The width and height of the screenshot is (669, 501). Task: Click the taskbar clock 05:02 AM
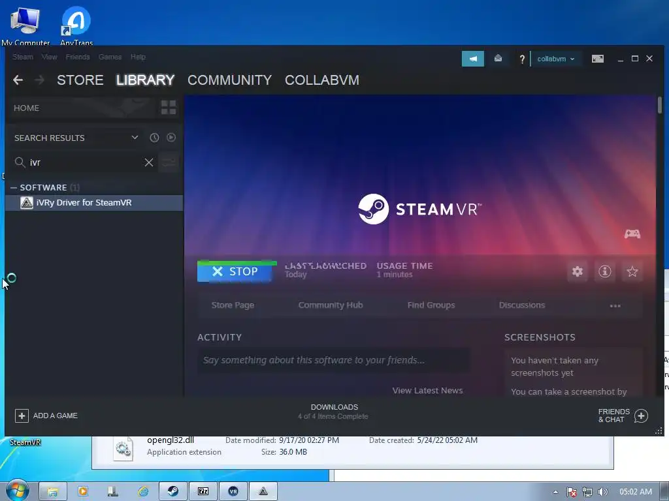[x=635, y=492]
